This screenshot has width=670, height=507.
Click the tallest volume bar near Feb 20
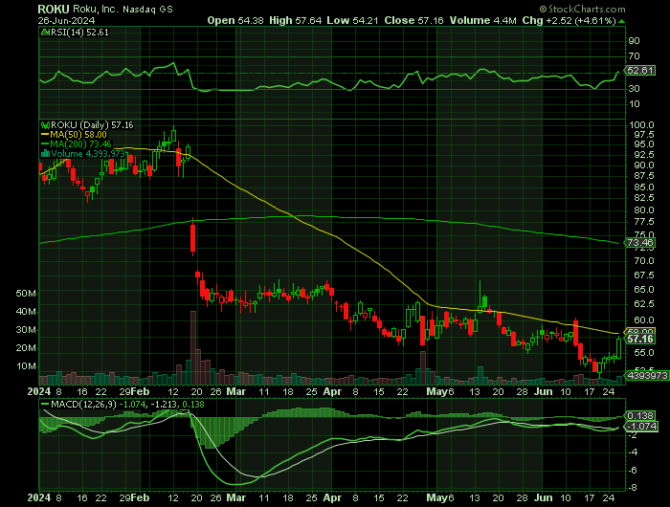193,347
